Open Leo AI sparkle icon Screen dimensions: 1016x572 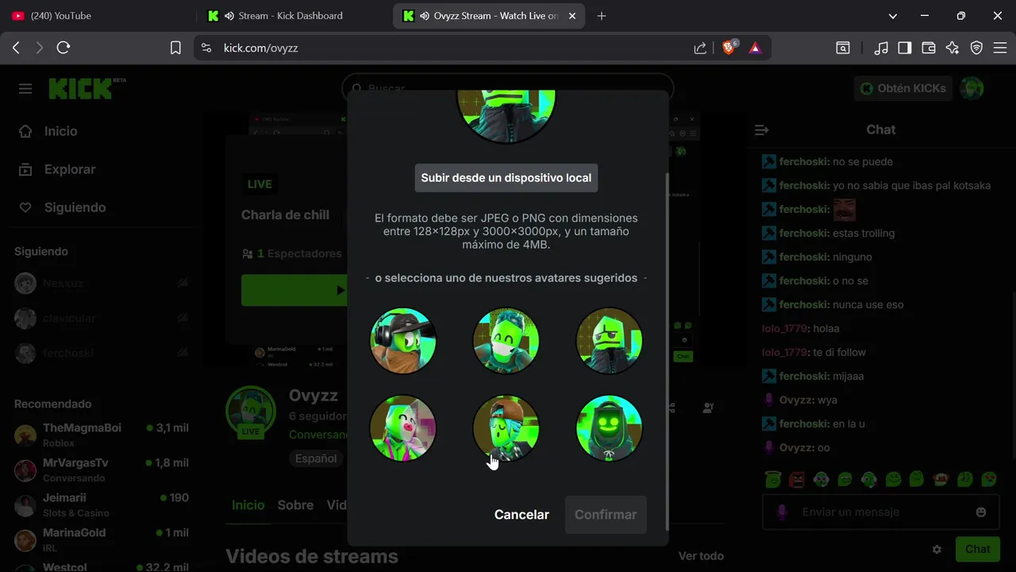tap(952, 48)
